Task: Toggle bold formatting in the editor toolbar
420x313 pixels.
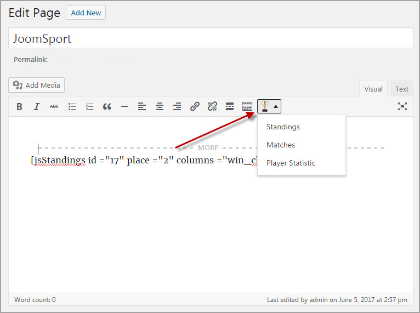Action: click(x=19, y=106)
